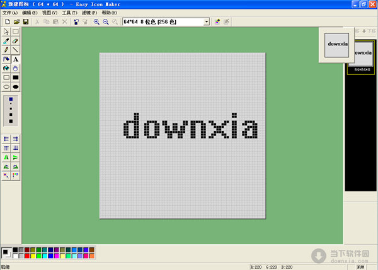Shift image down with arrows icon
Screen dimensions: 378x270
[15, 148]
